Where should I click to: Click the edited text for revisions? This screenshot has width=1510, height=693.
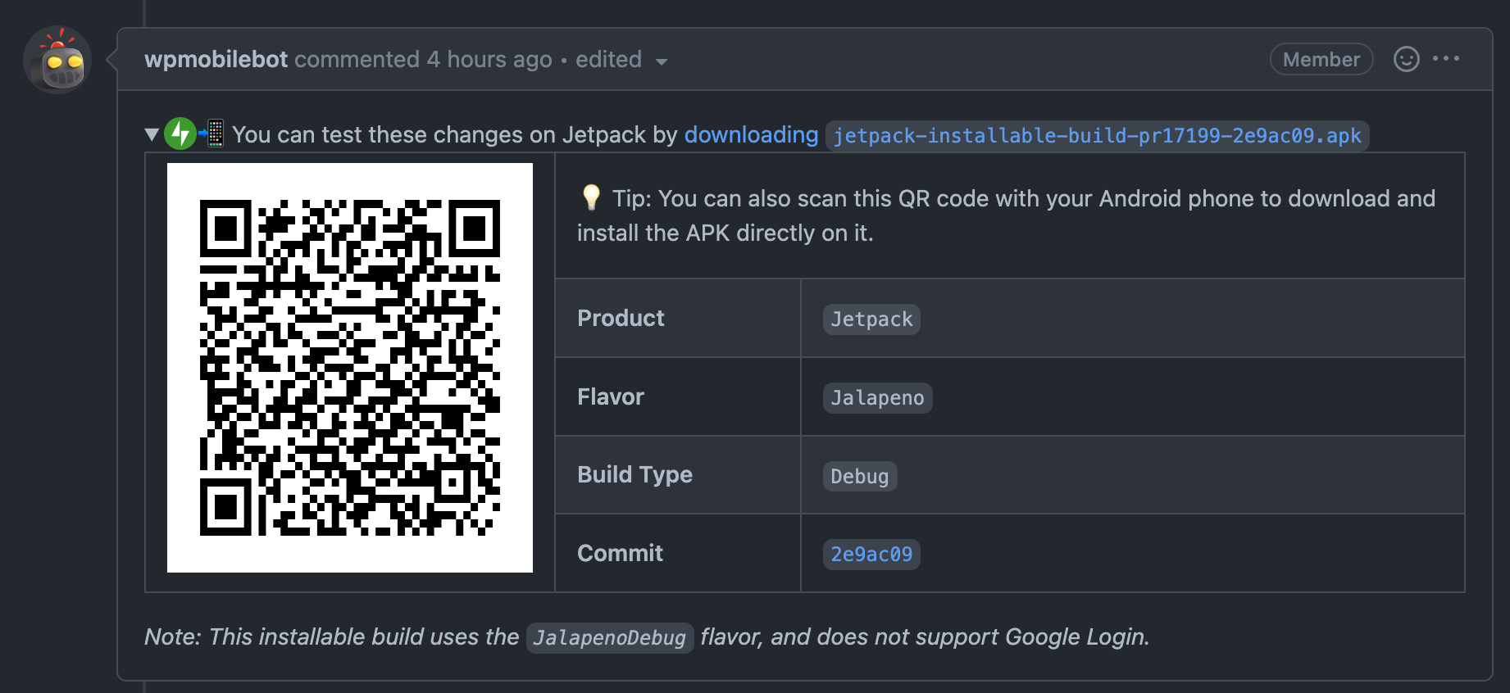pos(608,59)
